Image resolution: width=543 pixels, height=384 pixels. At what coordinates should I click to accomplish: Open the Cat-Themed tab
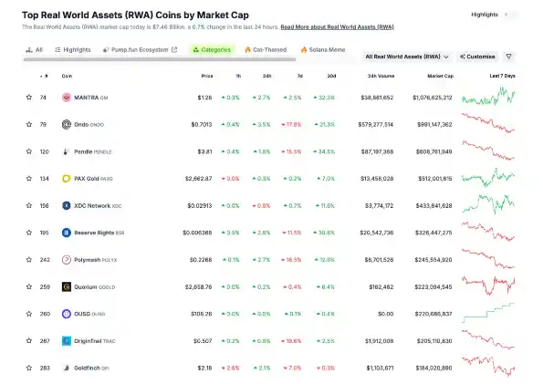coord(266,50)
